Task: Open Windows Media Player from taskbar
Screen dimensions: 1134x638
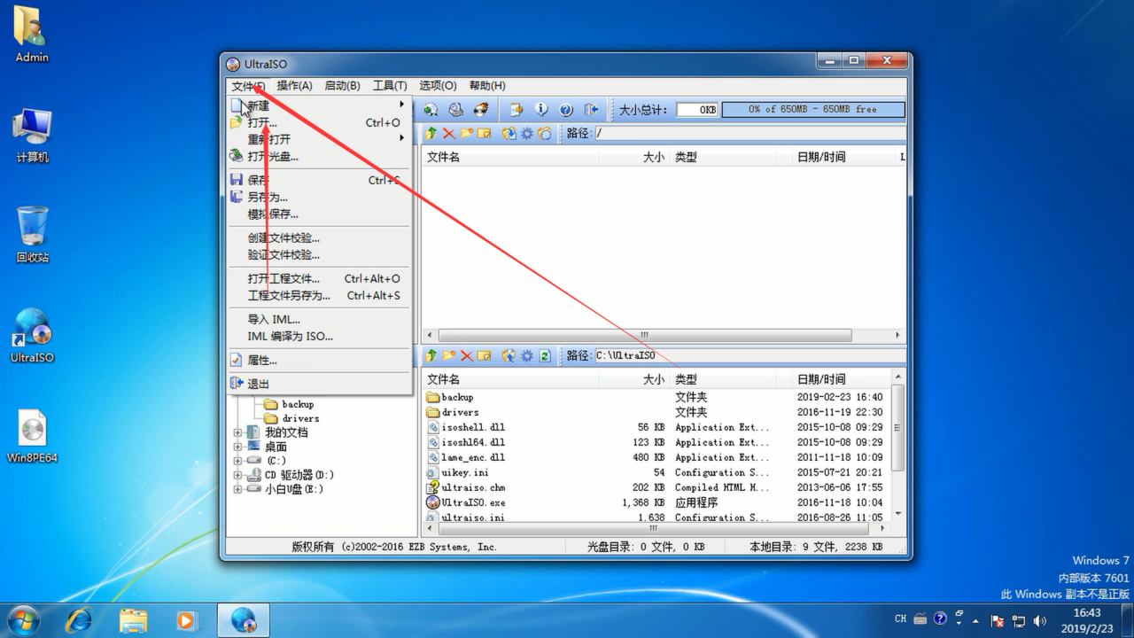Action: (x=186, y=619)
